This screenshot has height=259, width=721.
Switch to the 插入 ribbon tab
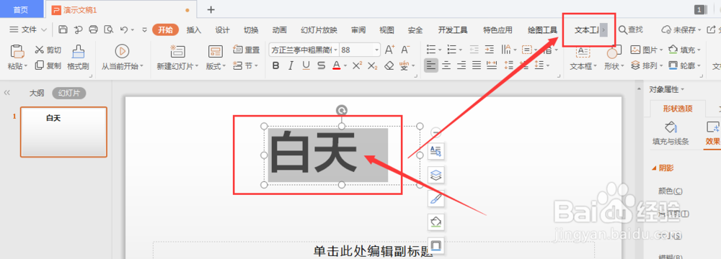193,29
